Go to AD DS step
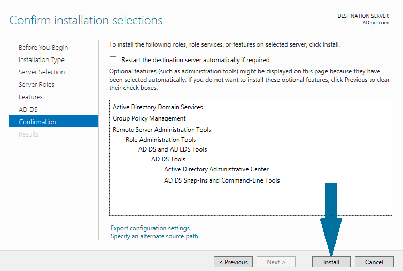This screenshot has width=403, height=271. coord(28,109)
